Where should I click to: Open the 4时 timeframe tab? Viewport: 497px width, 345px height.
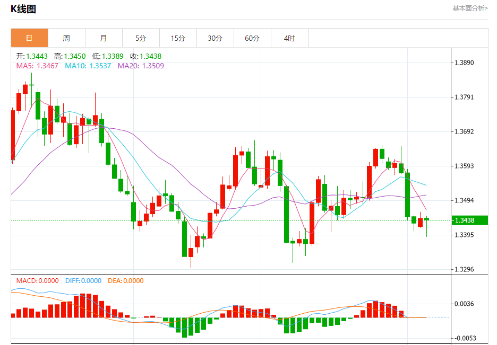point(289,38)
